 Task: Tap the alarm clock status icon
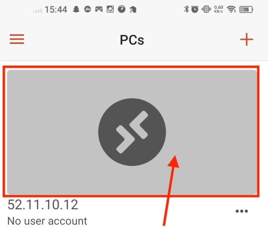click(195, 9)
